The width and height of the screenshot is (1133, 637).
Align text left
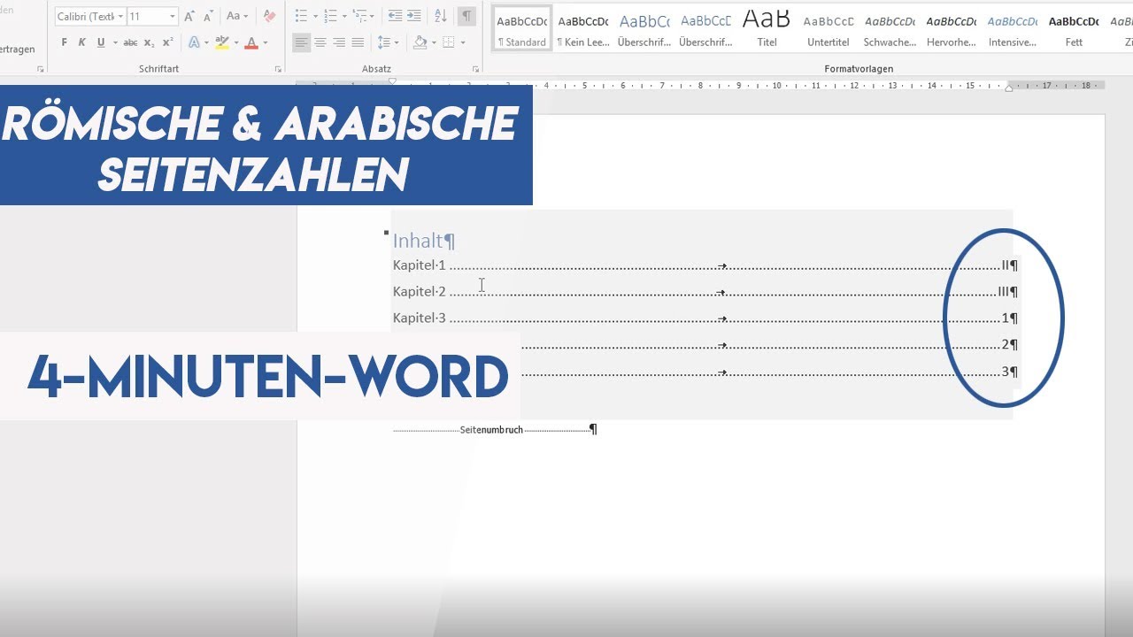pyautogui.click(x=302, y=42)
